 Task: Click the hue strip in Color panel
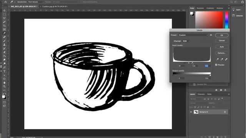(226, 20)
